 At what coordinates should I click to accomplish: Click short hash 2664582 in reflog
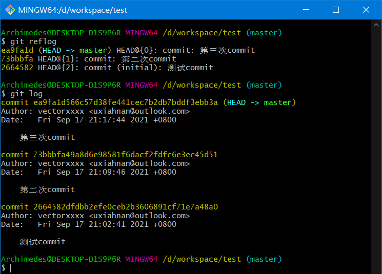click(x=17, y=68)
